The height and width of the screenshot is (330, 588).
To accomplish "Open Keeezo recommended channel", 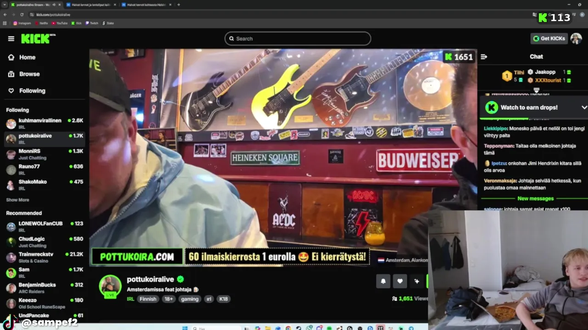I will 45,303.
